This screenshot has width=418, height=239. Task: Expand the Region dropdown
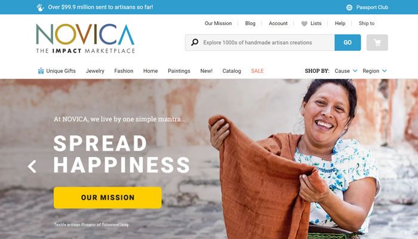tap(374, 71)
